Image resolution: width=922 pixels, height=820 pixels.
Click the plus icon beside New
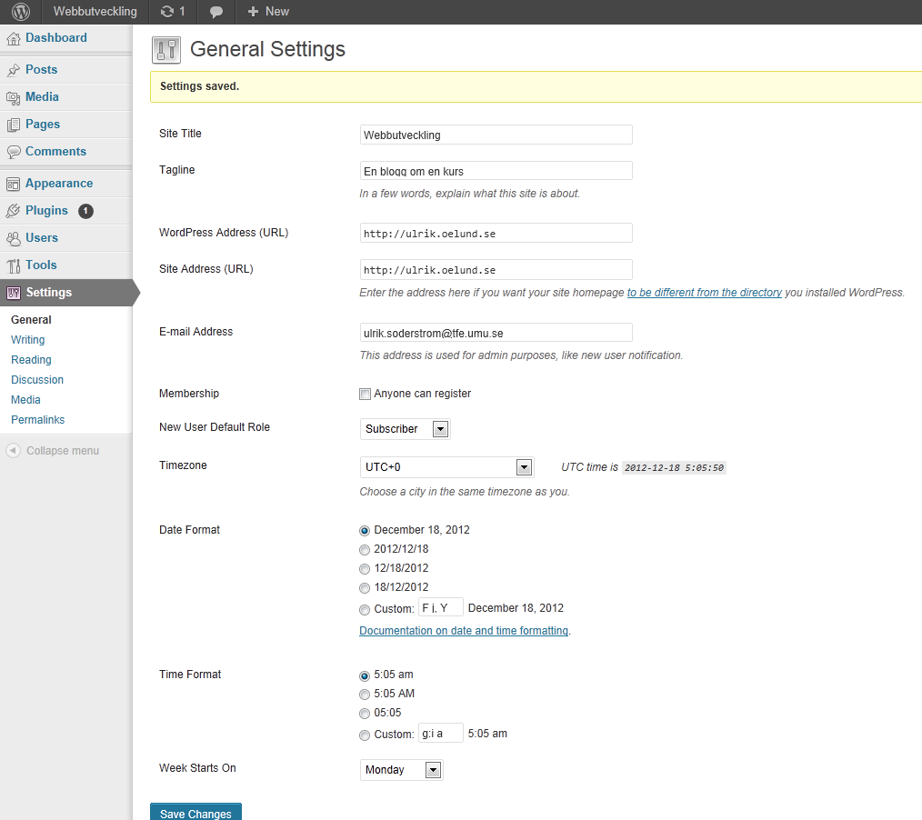pos(253,11)
